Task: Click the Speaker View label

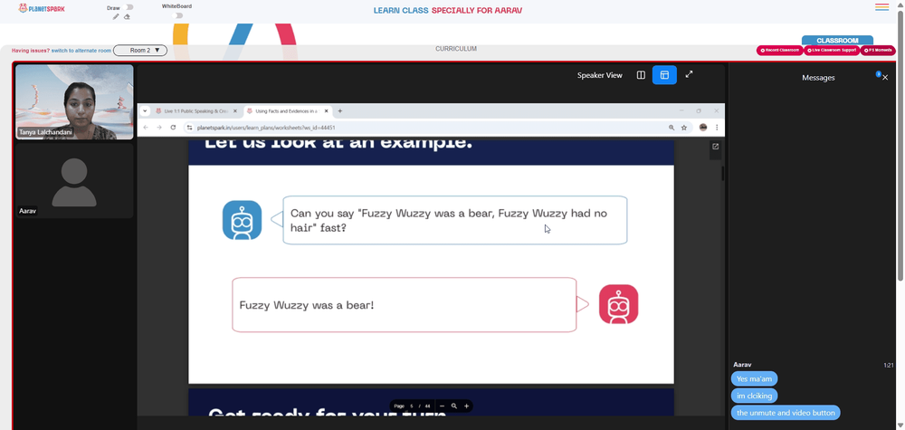Action: [600, 75]
